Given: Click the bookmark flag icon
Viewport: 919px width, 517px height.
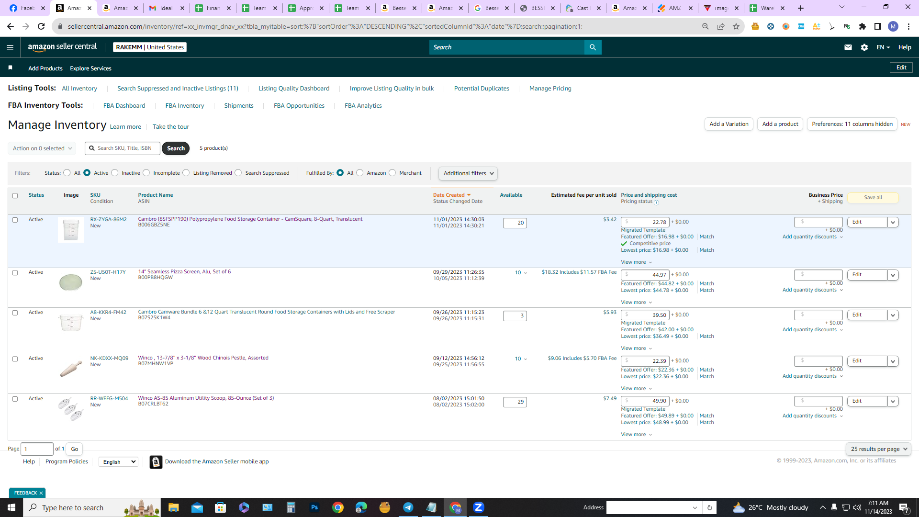Looking at the screenshot, I should pos(10,68).
